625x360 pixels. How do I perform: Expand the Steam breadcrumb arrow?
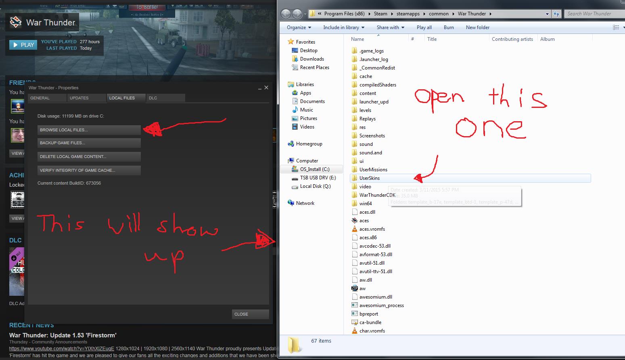pos(392,14)
